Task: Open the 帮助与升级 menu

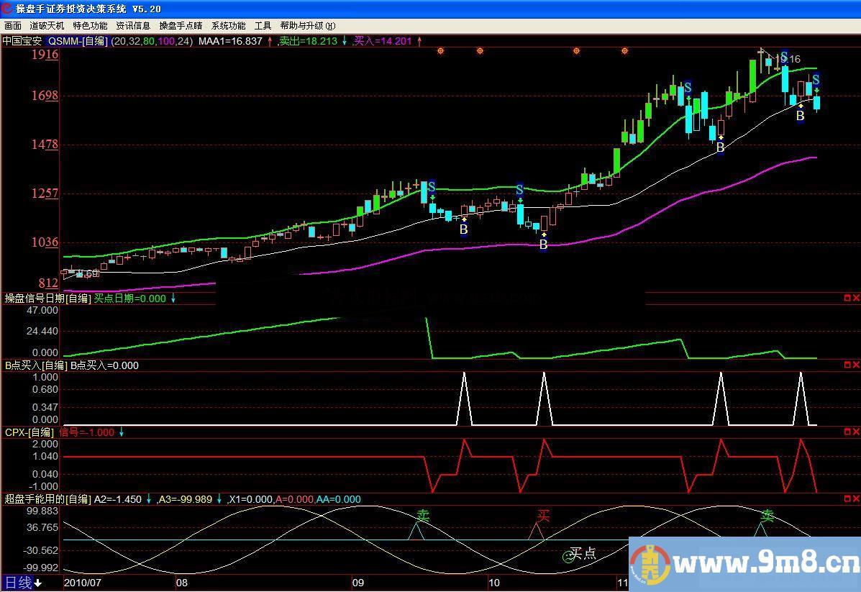Action: point(306,25)
